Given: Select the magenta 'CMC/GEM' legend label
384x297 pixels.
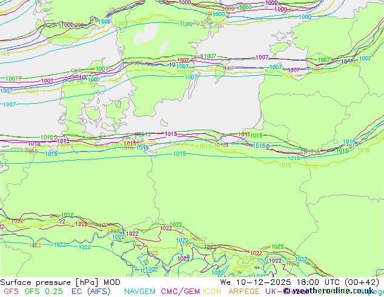Looking at the screenshot, I should (180, 292).
